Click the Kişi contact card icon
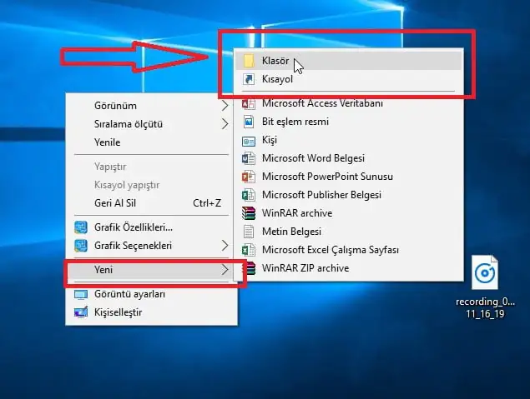Image resolution: width=530 pixels, height=399 pixels. (249, 140)
